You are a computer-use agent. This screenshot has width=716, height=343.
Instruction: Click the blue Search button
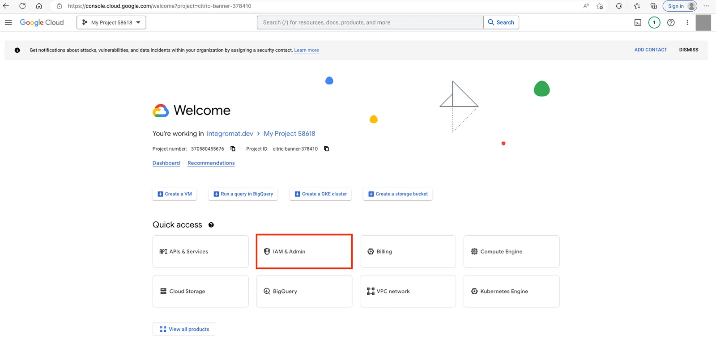click(501, 22)
